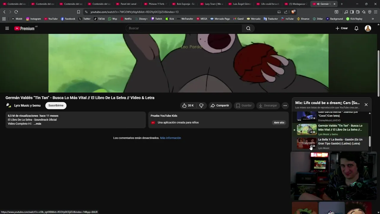
Task: Open the Leo AI sparkle icon
Action: tap(364, 12)
